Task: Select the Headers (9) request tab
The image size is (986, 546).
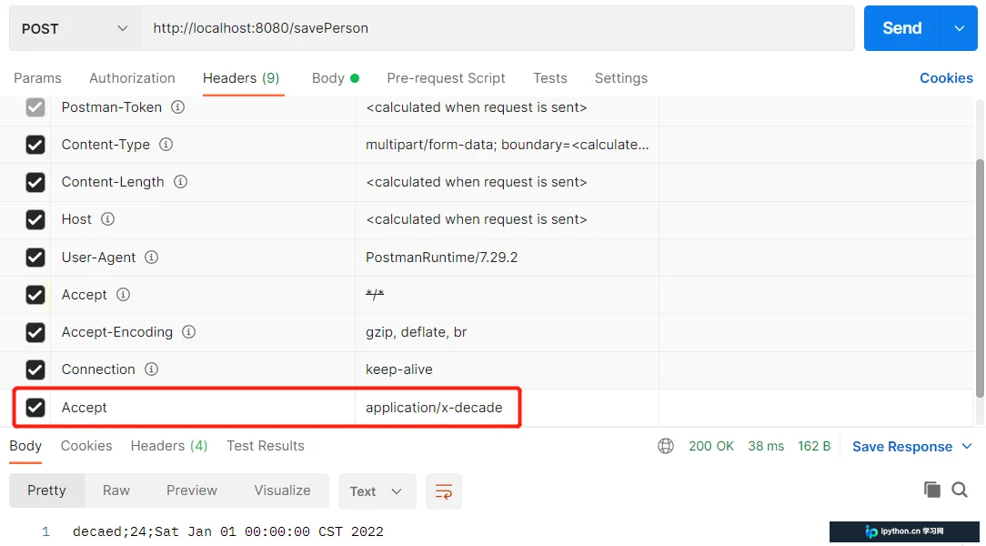Action: [x=241, y=78]
